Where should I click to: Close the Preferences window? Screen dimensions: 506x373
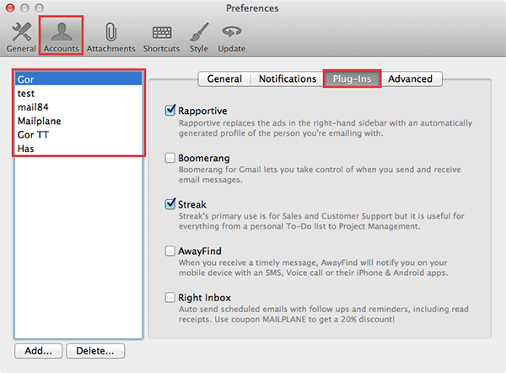pos(10,8)
